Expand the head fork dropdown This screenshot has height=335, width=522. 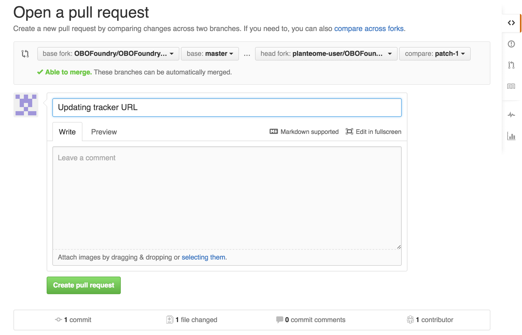click(326, 54)
